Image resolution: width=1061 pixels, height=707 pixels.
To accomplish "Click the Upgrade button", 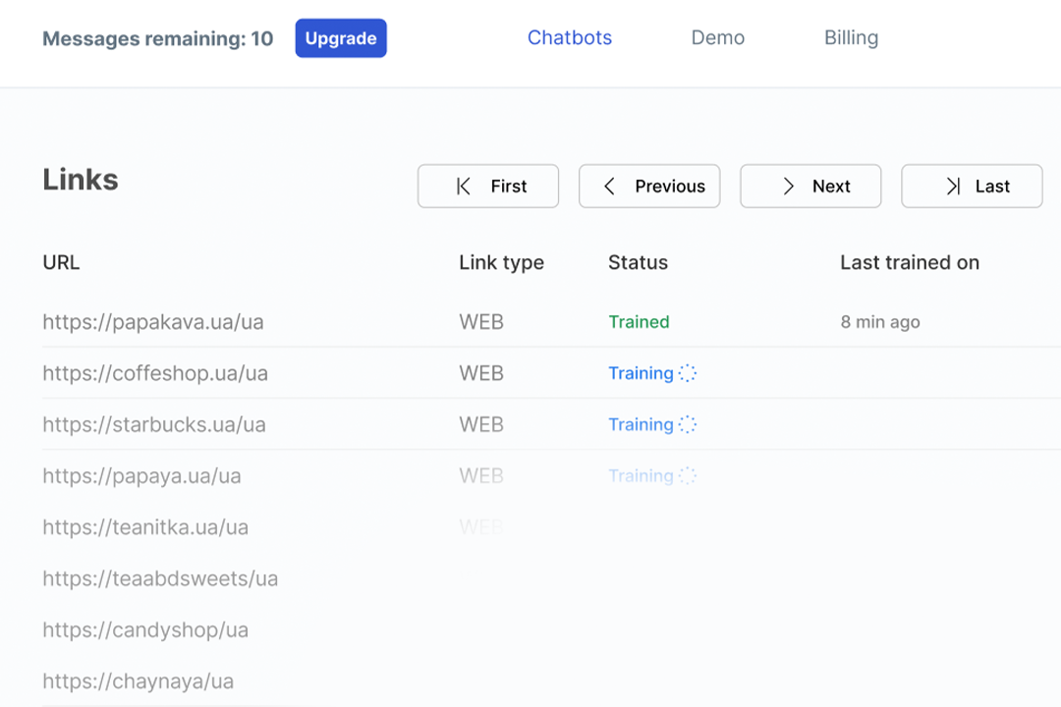I will pyautogui.click(x=340, y=38).
